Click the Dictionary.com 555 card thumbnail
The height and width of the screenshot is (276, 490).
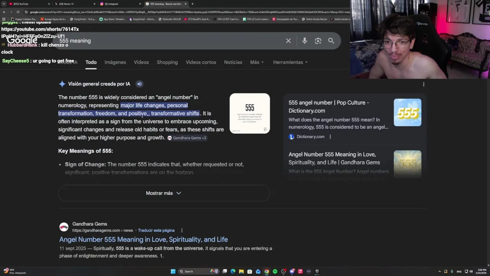(x=407, y=112)
